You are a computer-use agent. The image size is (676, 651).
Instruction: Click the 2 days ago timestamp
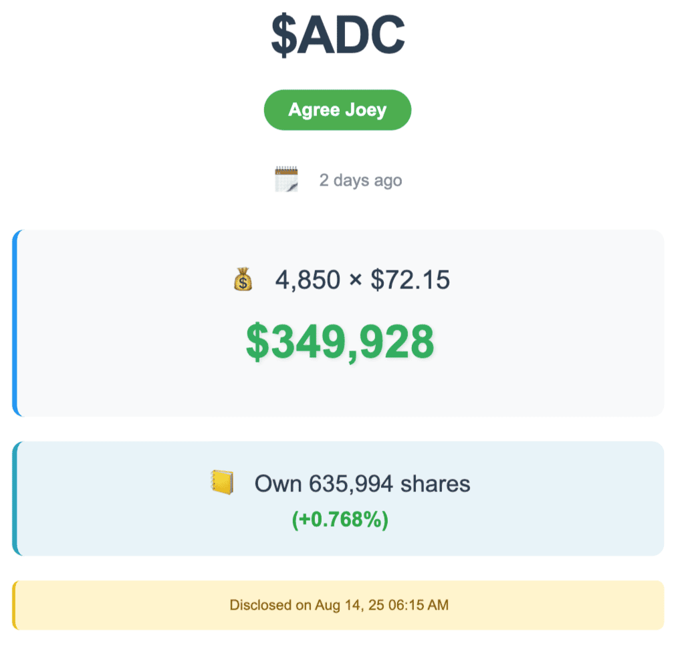click(x=360, y=180)
